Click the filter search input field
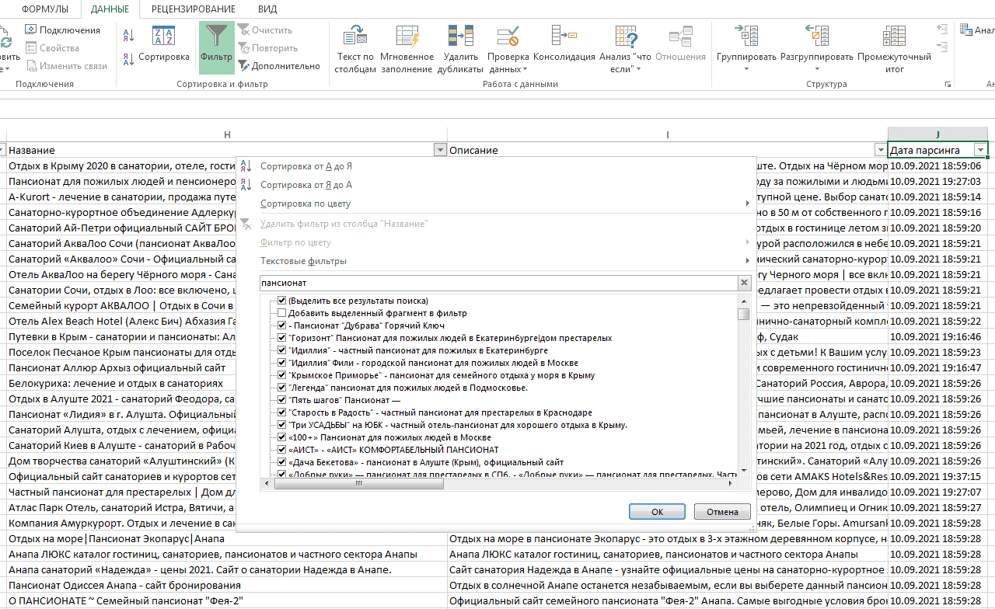 click(497, 283)
